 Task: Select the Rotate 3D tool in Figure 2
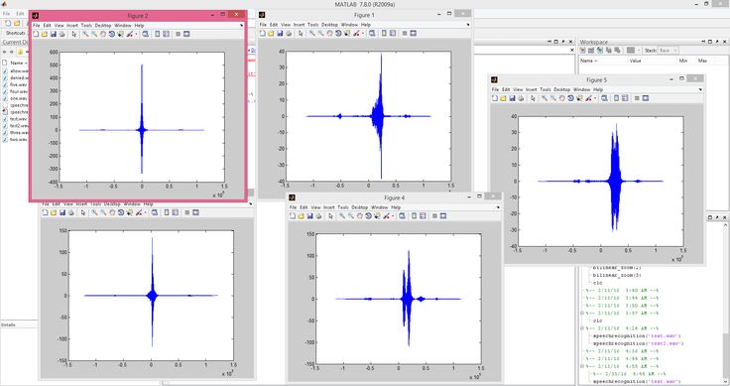[112, 34]
